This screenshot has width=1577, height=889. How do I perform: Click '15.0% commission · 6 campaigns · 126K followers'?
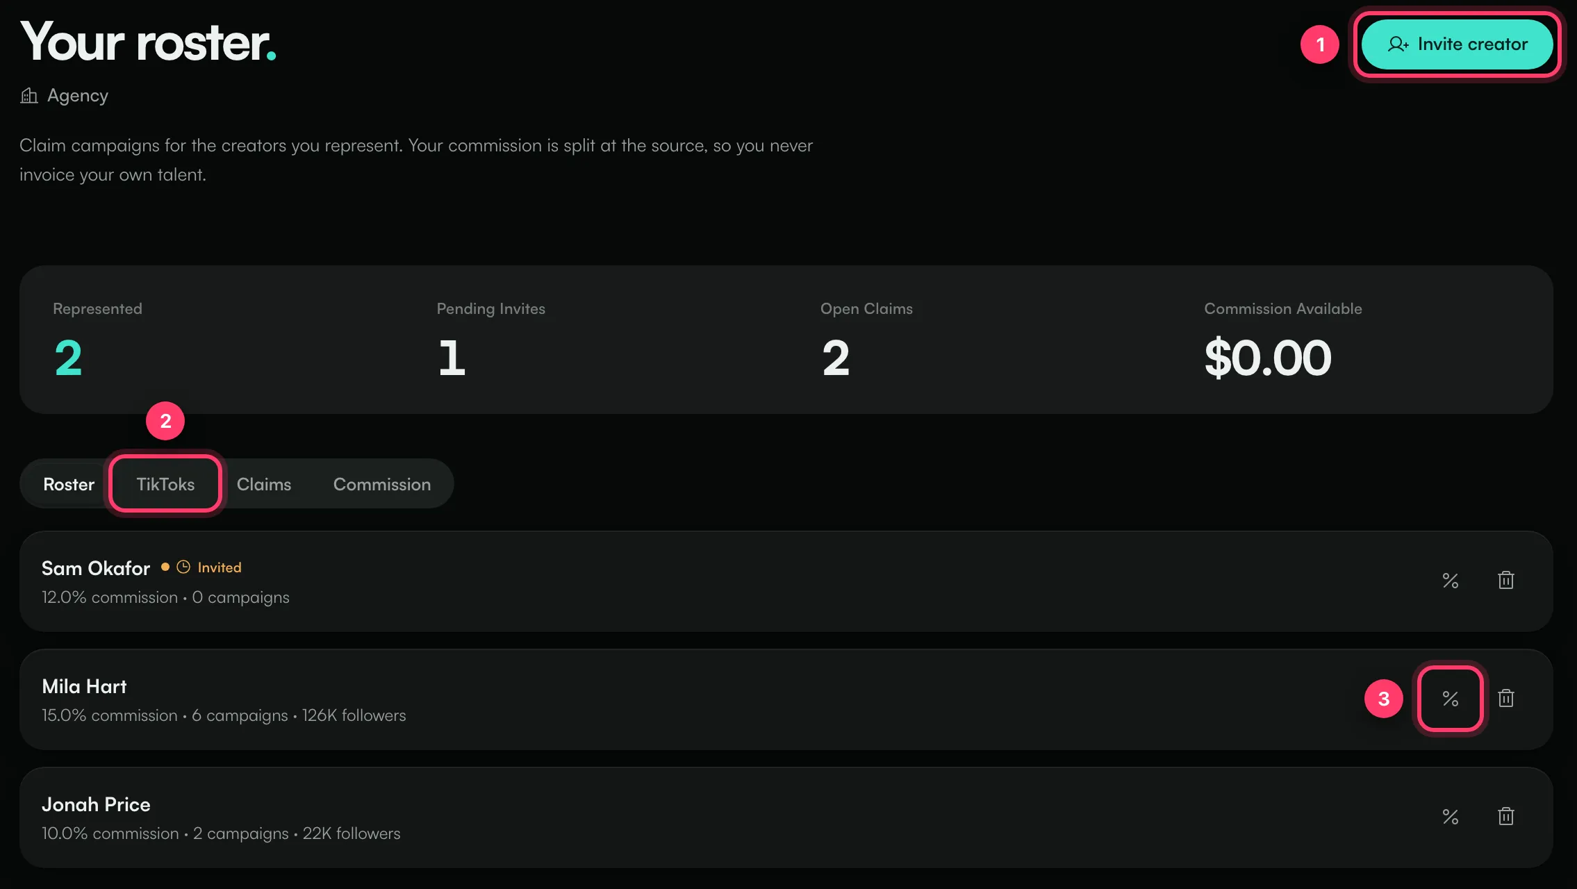[224, 715]
